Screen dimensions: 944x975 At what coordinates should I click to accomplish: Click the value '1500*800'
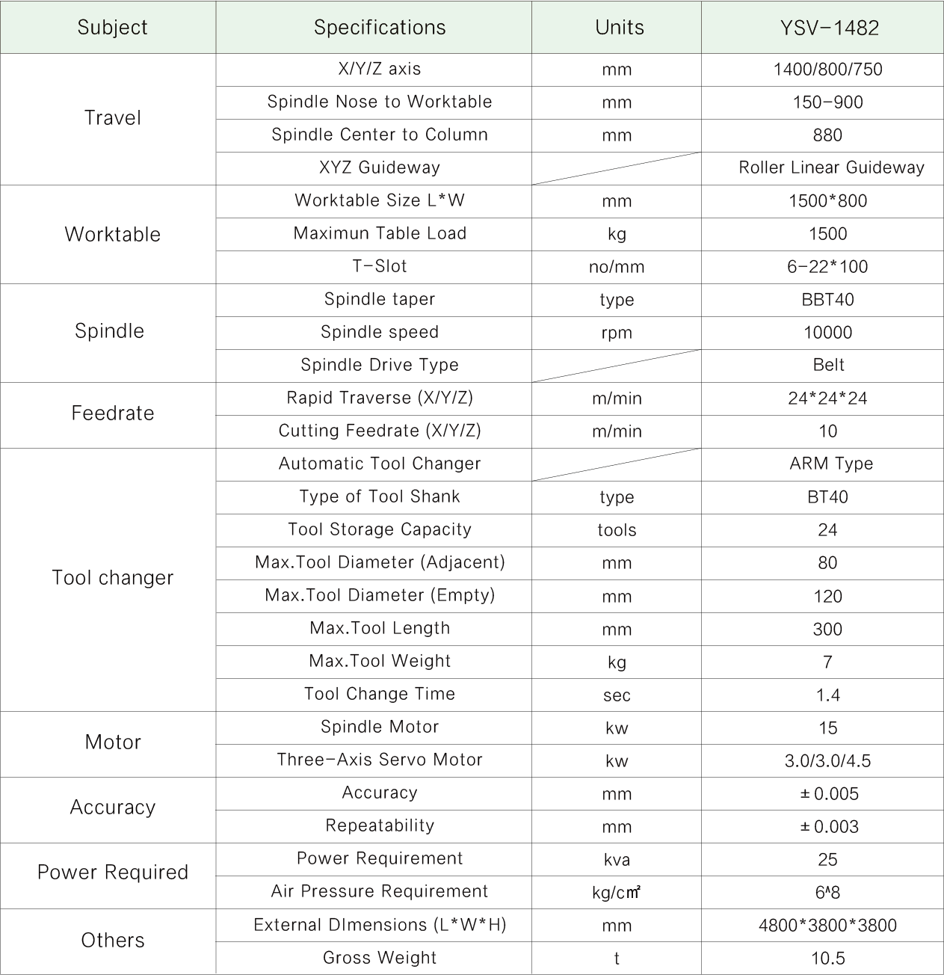[827, 201]
